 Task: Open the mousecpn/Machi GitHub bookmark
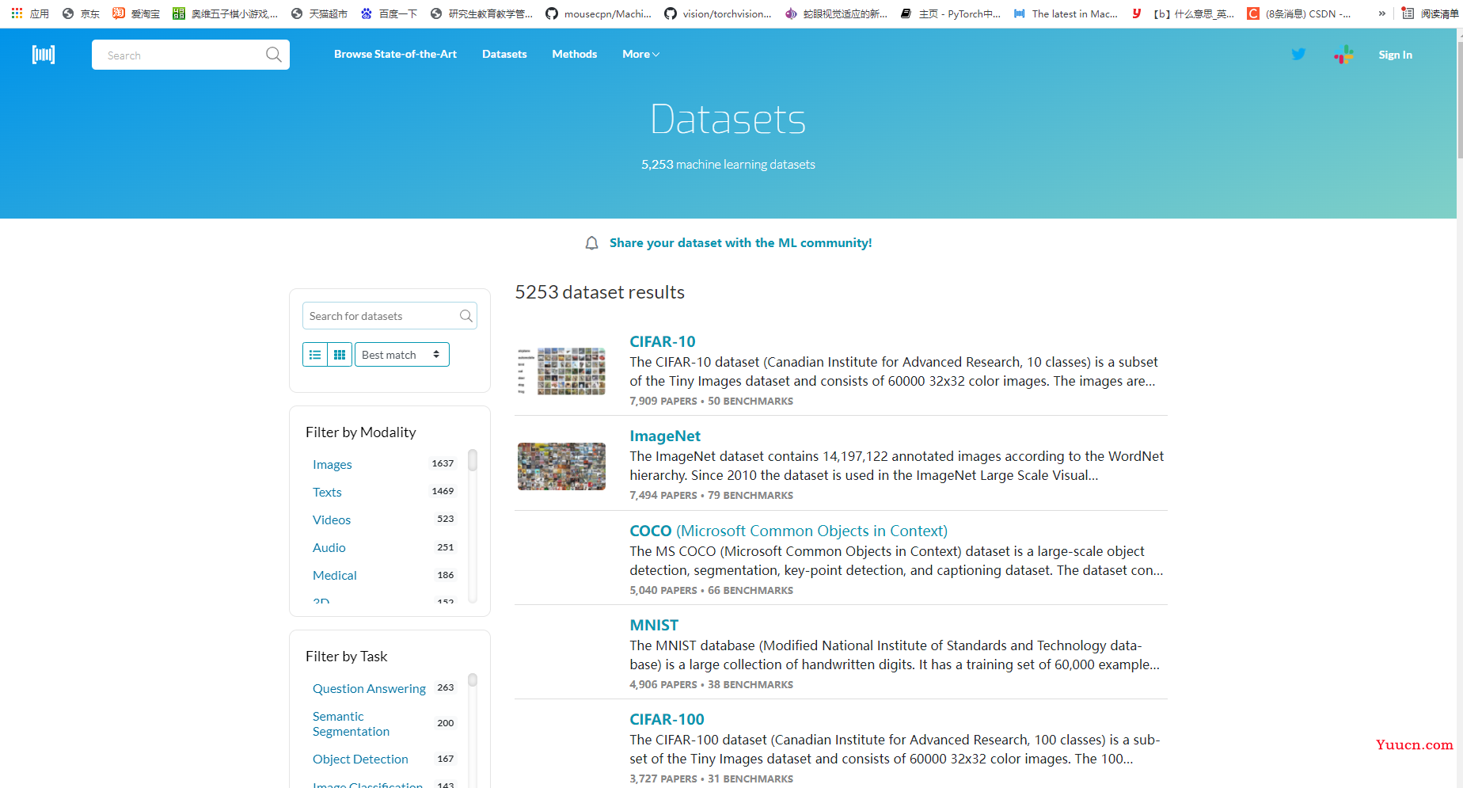[598, 13]
